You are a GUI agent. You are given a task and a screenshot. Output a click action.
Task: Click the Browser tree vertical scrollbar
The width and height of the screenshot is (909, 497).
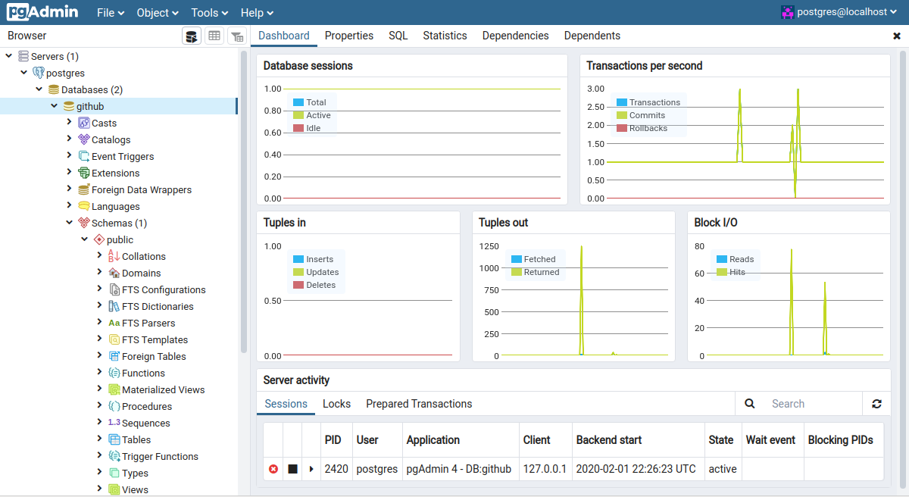[x=244, y=202]
